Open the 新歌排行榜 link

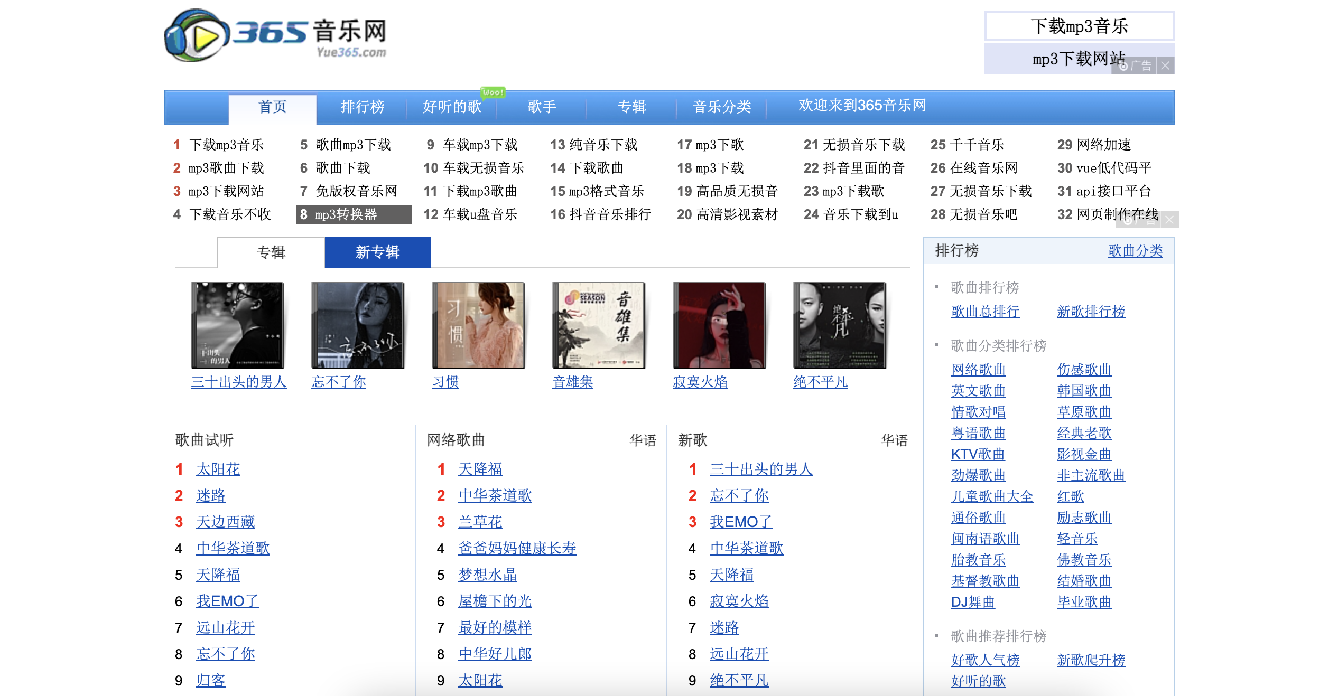(x=1091, y=312)
